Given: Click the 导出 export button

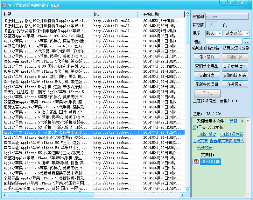Looking at the screenshot, I should tap(207, 93).
